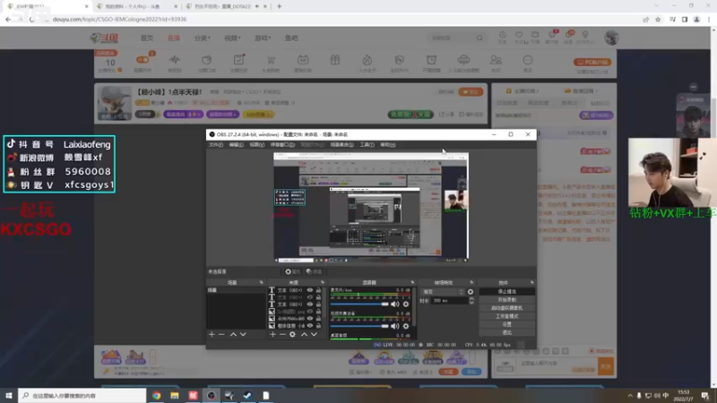The width and height of the screenshot is (717, 403).
Task: Toggle visibility of the third text source
Action: (310, 304)
